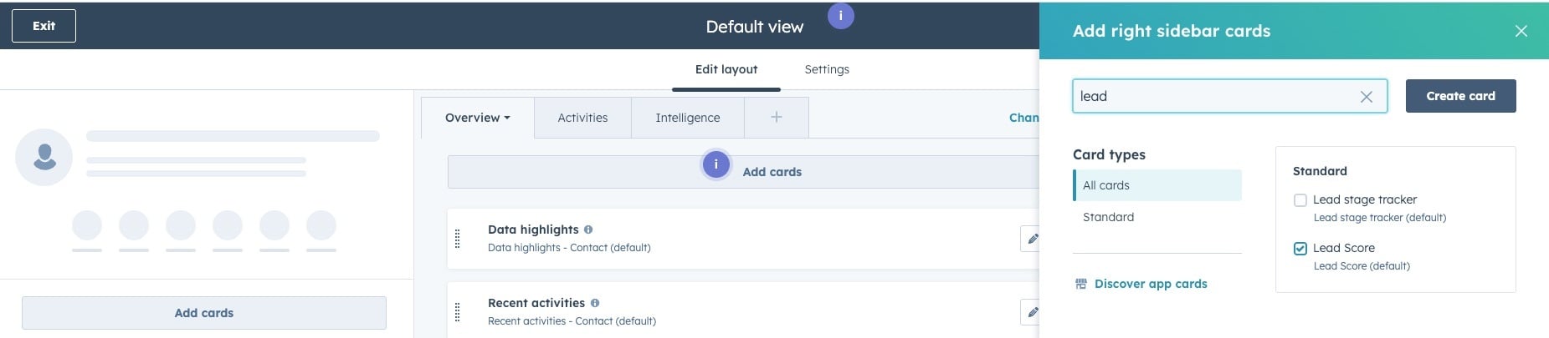Click the info icon next to Data highlights title
1549x338 pixels.
point(588,230)
